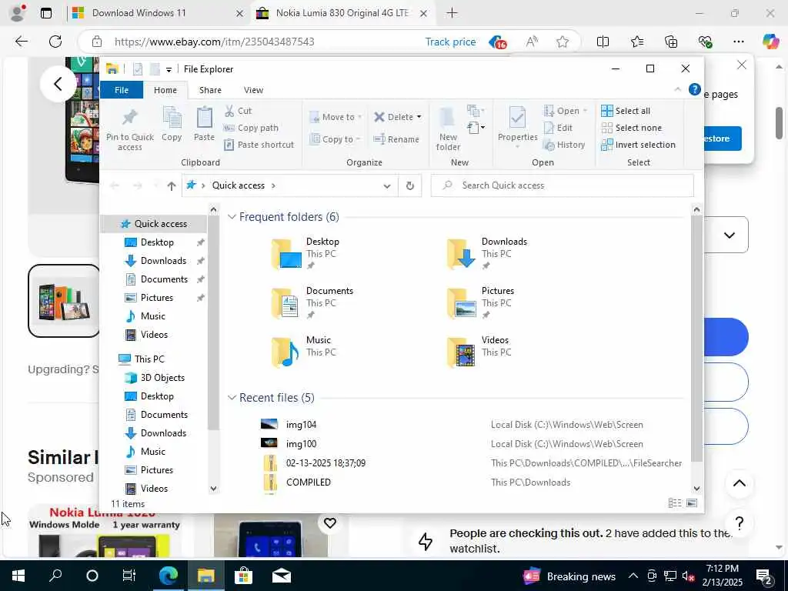
Task: Click the New folder icon
Action: pos(448,129)
